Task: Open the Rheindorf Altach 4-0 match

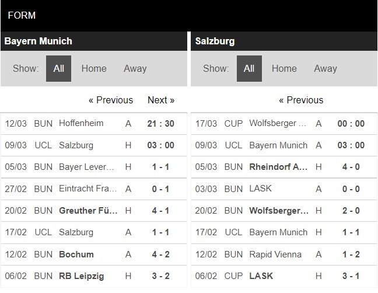Action: tap(284, 167)
